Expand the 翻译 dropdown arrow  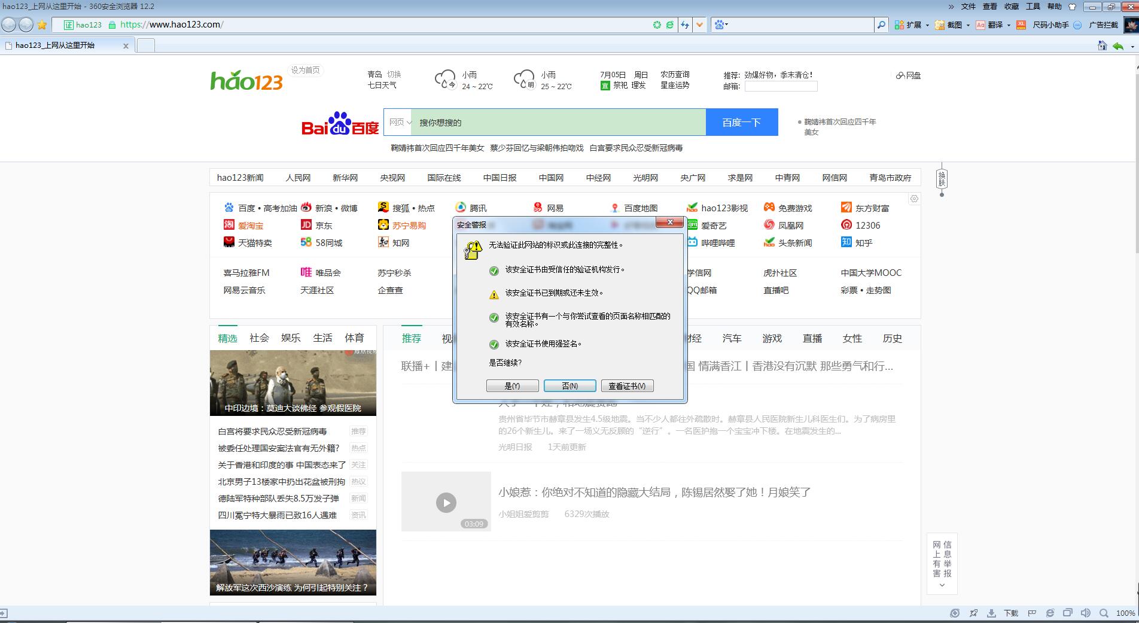click(1008, 25)
